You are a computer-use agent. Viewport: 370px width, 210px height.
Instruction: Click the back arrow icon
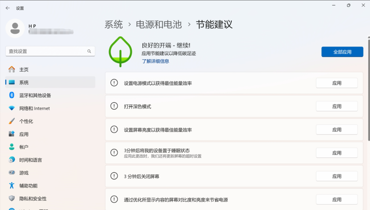[8, 8]
